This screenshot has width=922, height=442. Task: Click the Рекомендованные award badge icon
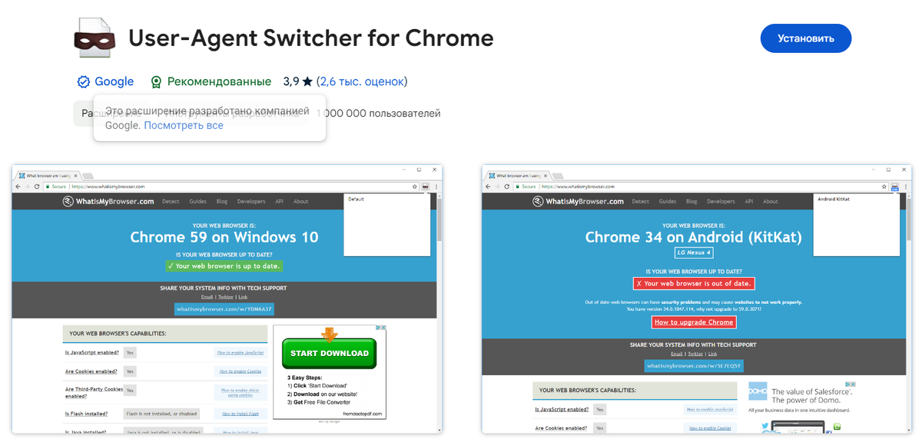157,82
